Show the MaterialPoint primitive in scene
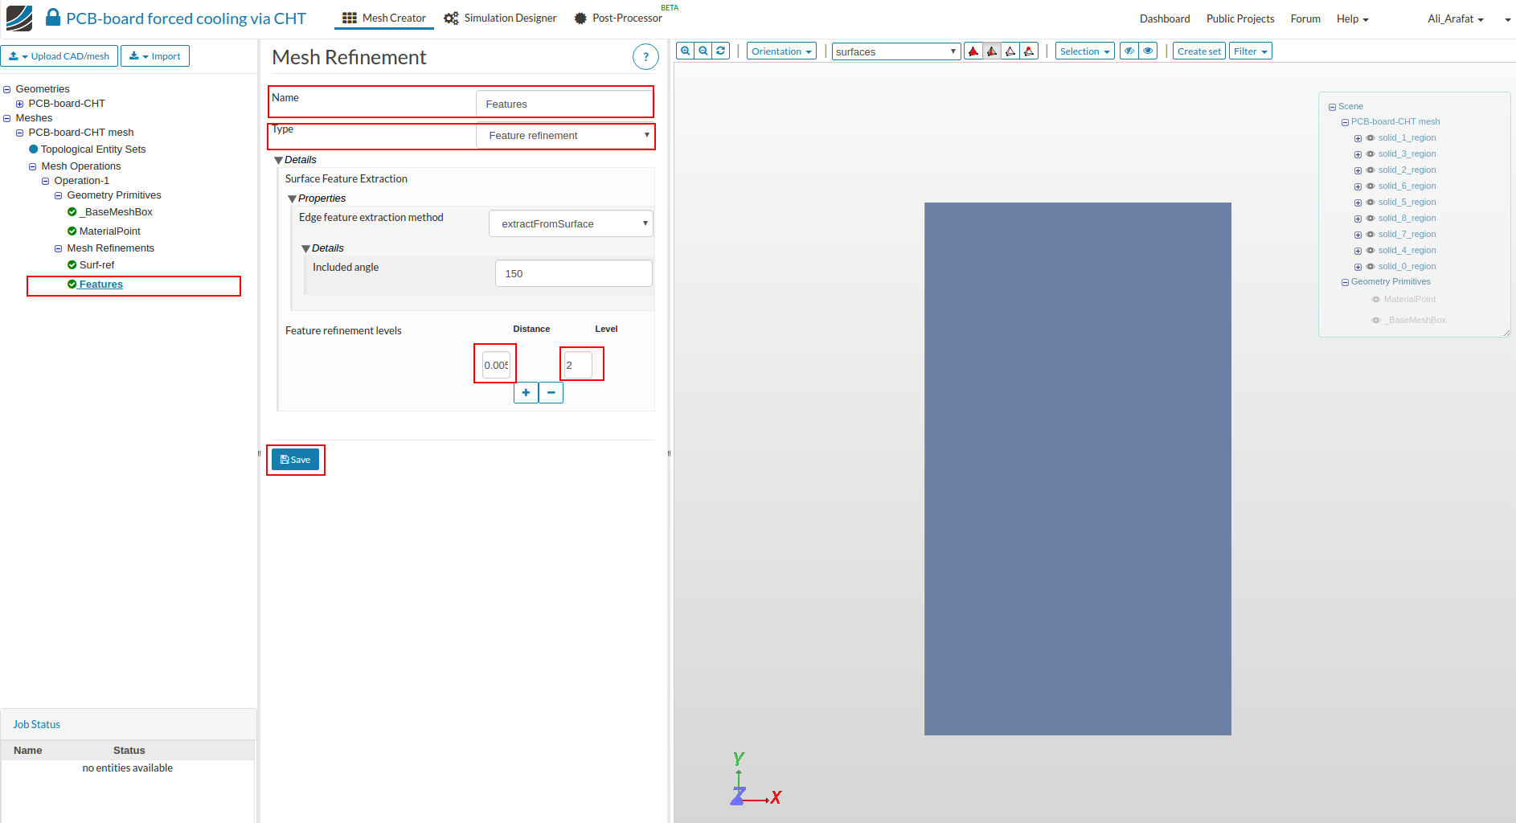The height and width of the screenshot is (823, 1516). [x=1376, y=299]
